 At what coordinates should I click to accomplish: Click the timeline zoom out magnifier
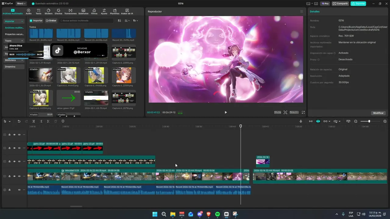point(356,121)
